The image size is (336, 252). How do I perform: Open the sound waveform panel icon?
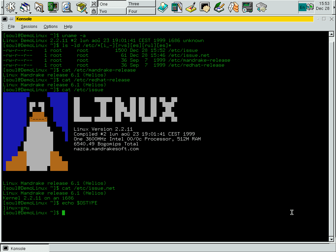coord(262,7)
